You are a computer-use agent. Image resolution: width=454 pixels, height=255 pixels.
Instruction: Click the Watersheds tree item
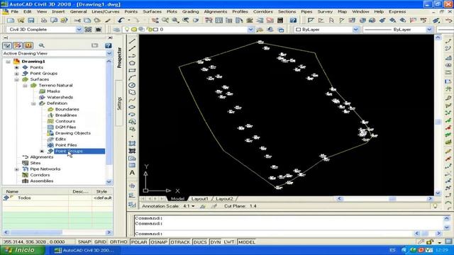coord(60,97)
